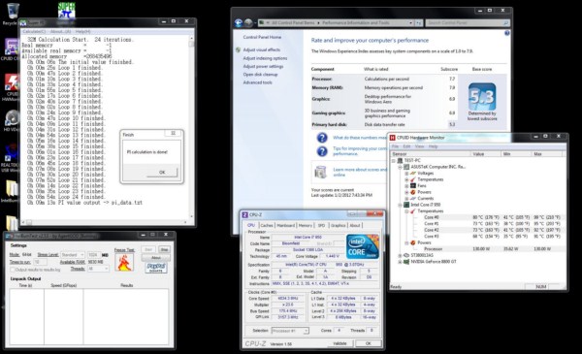Collapse the Intel Core i7 950 node

pyautogui.click(x=400, y=205)
